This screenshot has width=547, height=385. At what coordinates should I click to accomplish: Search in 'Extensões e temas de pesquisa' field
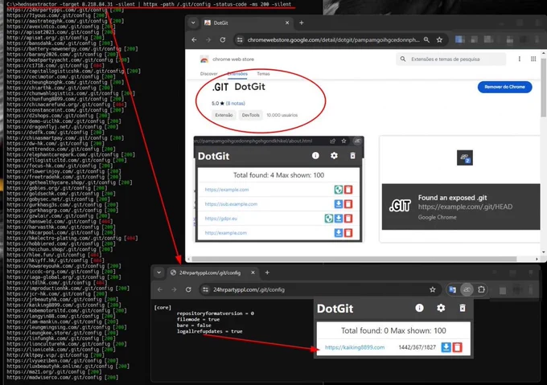click(x=451, y=59)
